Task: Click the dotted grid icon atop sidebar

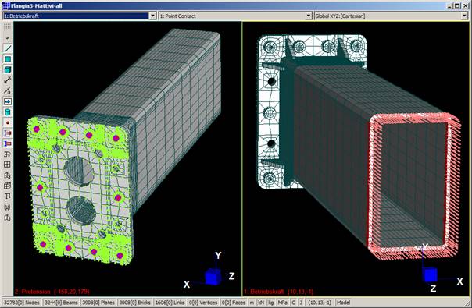Action: 8,27
